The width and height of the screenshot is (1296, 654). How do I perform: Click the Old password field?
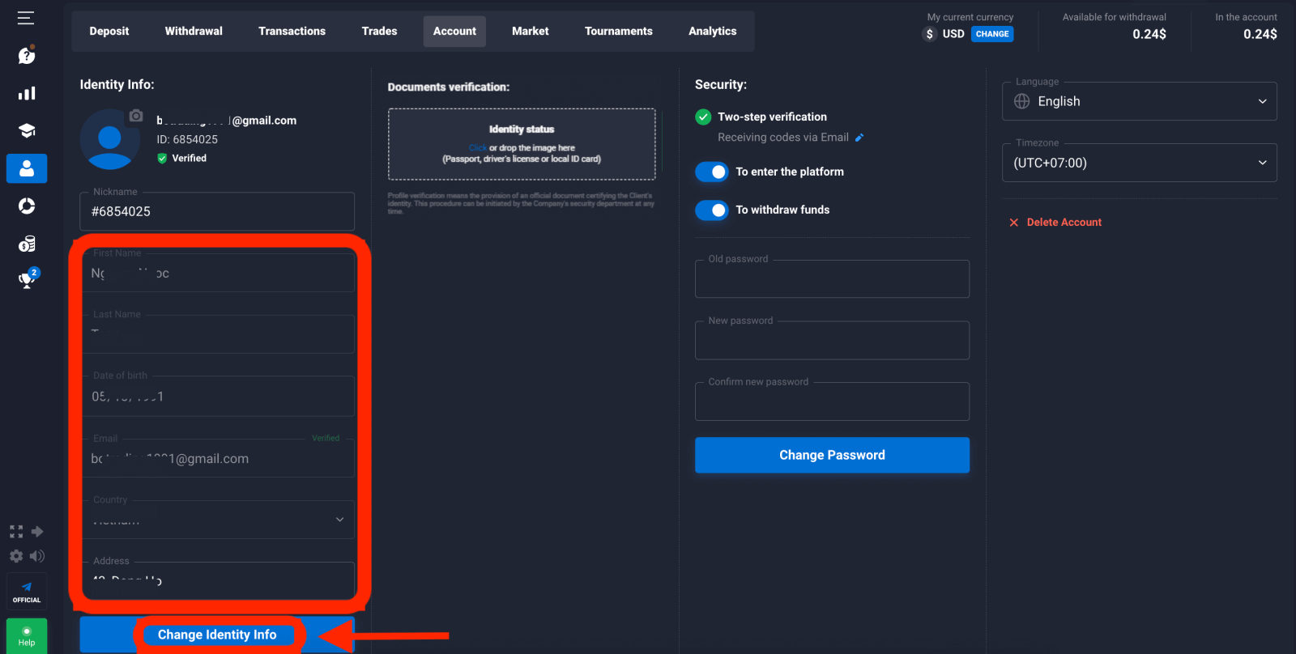click(x=832, y=280)
